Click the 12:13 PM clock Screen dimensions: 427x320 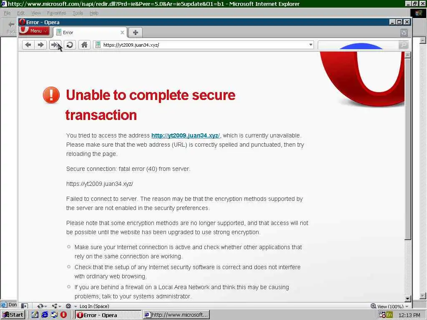click(x=409, y=315)
